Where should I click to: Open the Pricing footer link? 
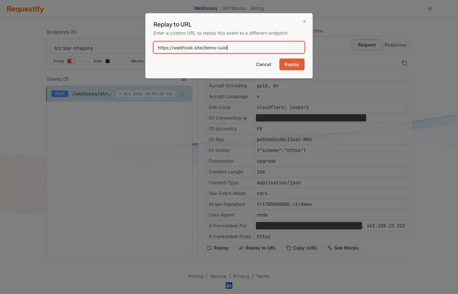click(196, 276)
